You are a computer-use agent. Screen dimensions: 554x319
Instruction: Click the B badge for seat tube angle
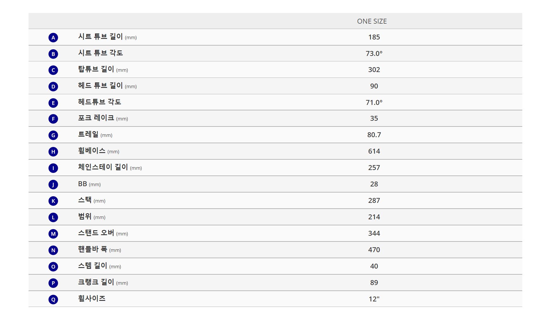coord(53,54)
